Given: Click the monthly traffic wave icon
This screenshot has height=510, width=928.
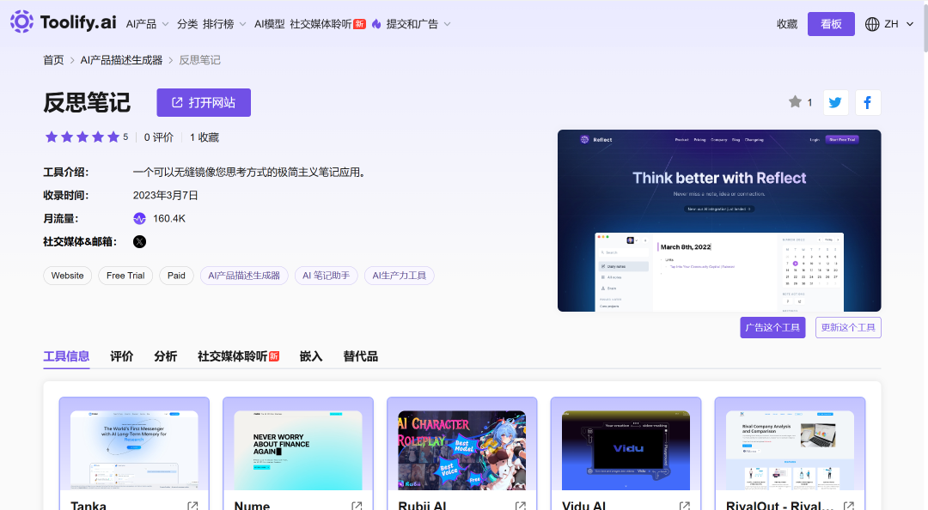Looking at the screenshot, I should click(140, 218).
